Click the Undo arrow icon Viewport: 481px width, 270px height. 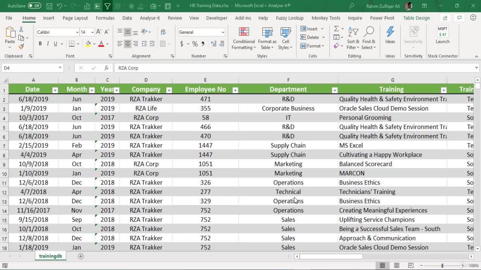(x=59, y=6)
